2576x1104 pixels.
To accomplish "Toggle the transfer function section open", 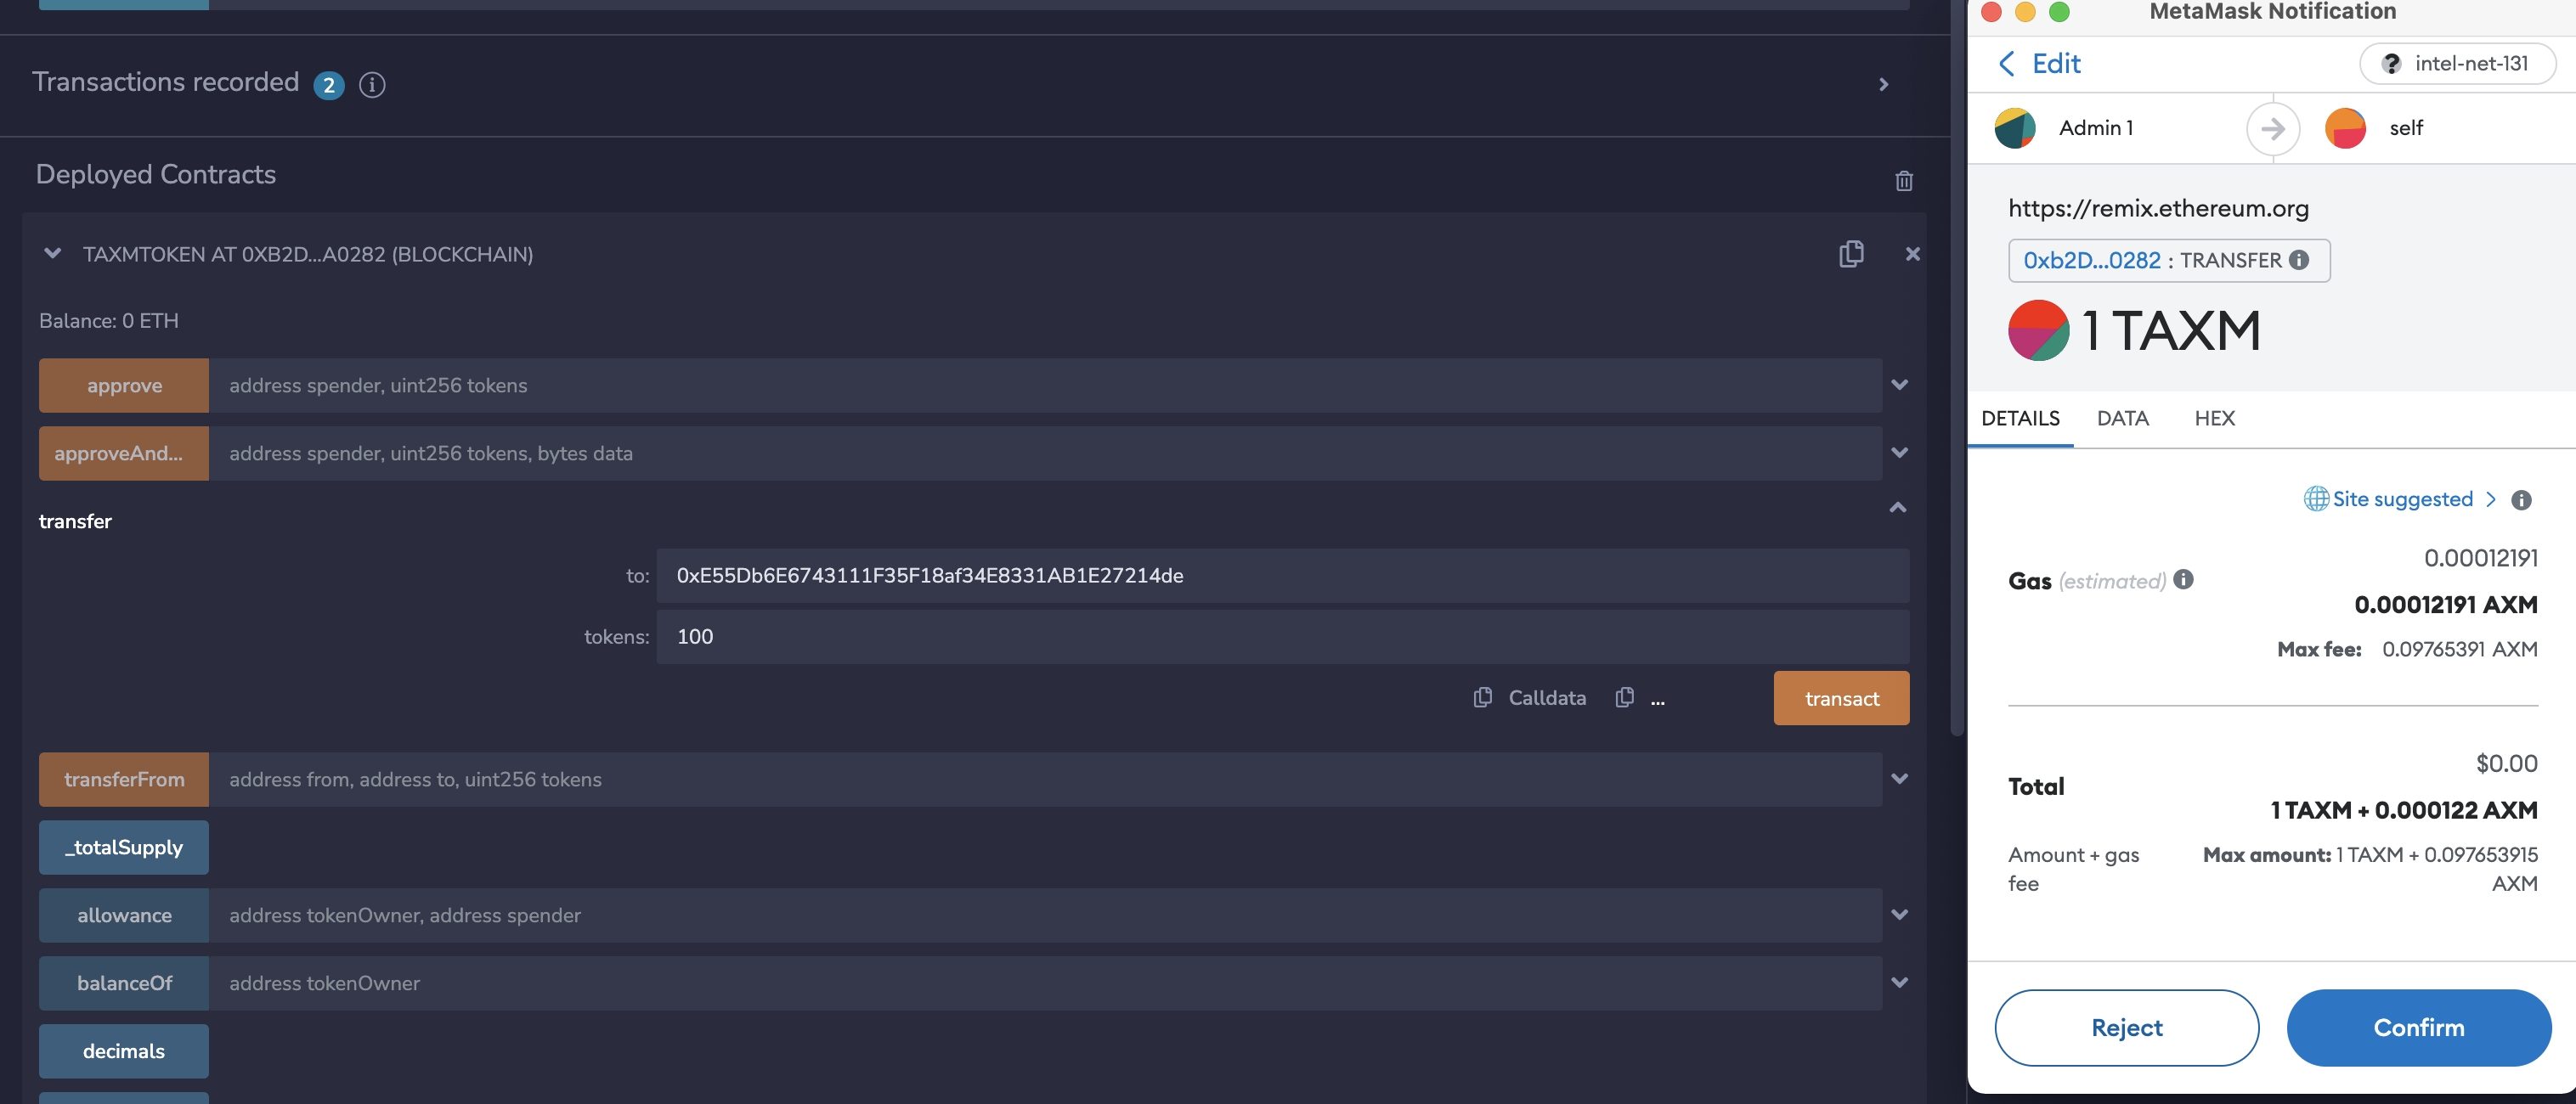I will 1897,506.
